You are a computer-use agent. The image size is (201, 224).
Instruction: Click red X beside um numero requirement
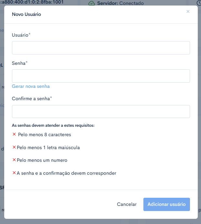14,160
